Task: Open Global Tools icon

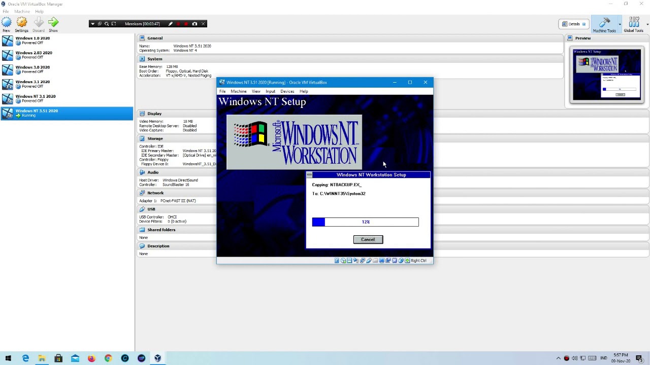Action: 634,22
